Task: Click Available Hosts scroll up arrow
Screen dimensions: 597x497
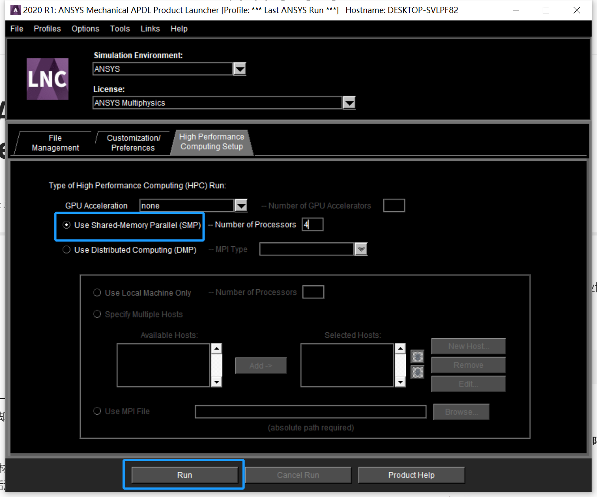Action: [x=216, y=349]
